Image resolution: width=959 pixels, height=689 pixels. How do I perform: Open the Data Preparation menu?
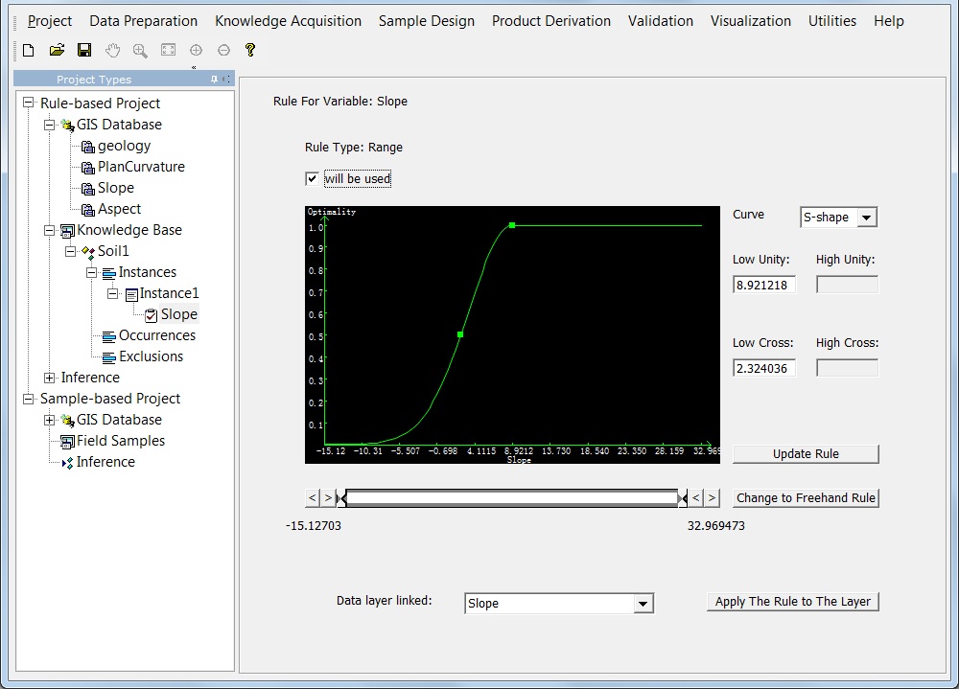click(x=143, y=21)
